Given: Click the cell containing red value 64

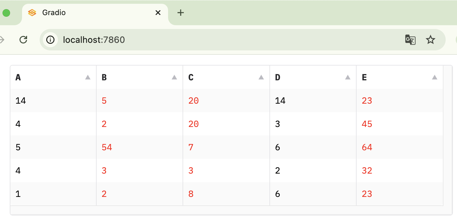Looking at the screenshot, I should pos(367,147).
